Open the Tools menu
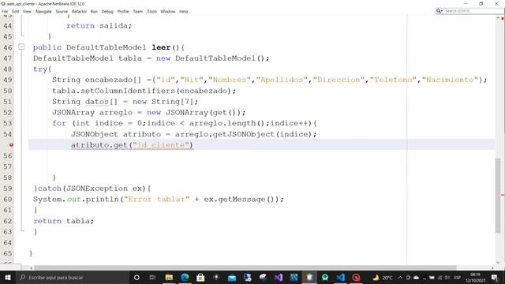The image size is (505, 284). pos(152,11)
